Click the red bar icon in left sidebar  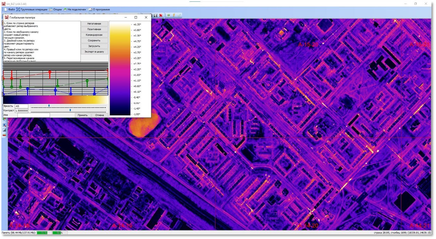click(4, 135)
